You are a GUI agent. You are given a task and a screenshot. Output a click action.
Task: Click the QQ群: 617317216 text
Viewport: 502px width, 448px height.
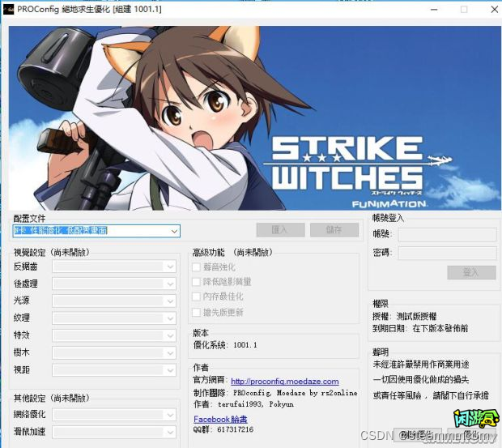223,429
